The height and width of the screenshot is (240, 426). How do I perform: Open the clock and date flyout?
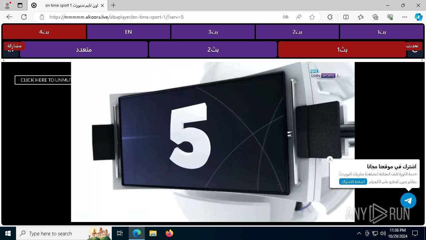pos(397,233)
